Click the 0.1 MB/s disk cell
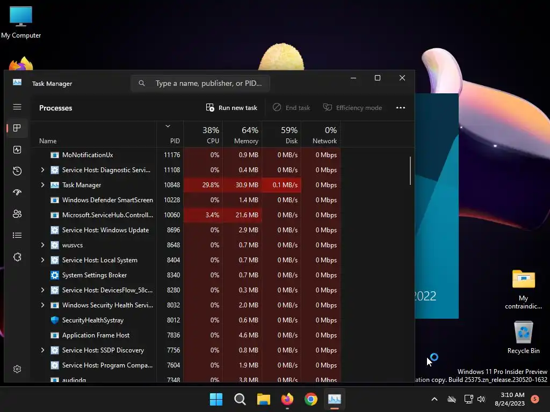This screenshot has width=550, height=412. [x=281, y=185]
